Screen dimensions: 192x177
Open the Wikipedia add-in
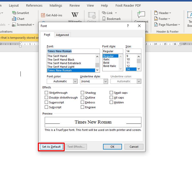(x=75, y=15)
